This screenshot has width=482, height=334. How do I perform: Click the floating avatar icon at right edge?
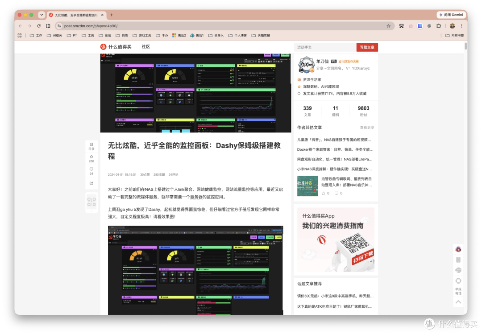click(458, 249)
